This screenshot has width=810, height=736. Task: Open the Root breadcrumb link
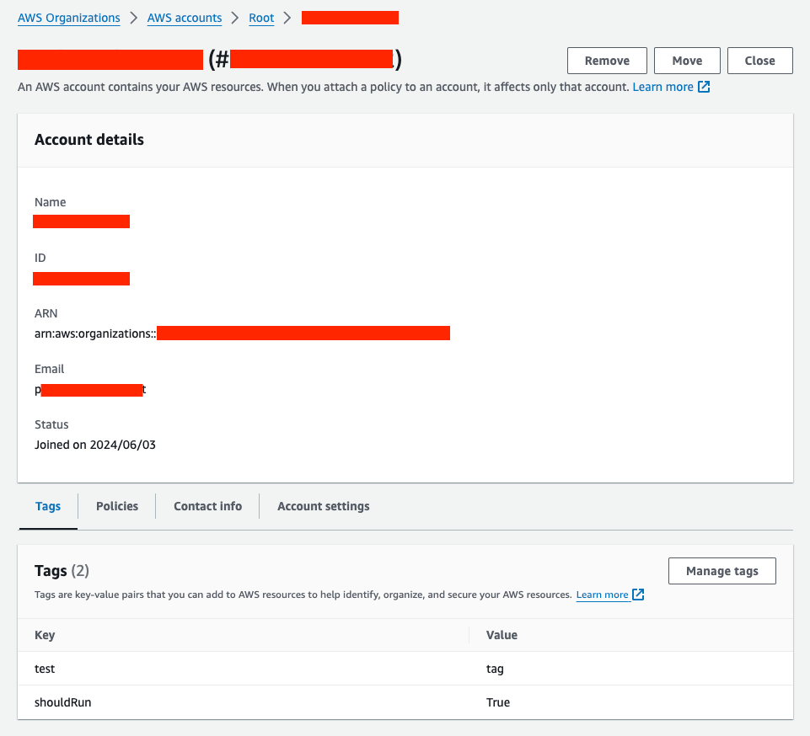click(261, 18)
